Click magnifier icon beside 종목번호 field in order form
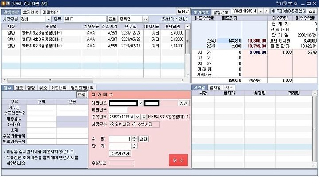This screenshot has width=319, height=177. (144, 117)
